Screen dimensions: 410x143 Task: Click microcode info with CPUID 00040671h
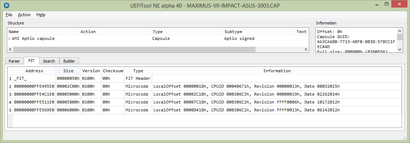click(277, 86)
